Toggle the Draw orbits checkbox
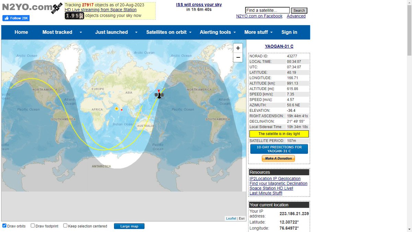This screenshot has width=412, height=232. click(x=4, y=226)
